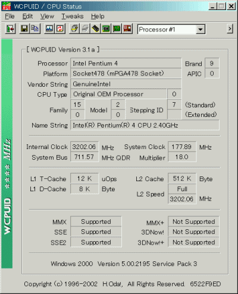Click the copy to clipboard icon
This screenshot has width=238, height=294.
pyautogui.click(x=35, y=29)
